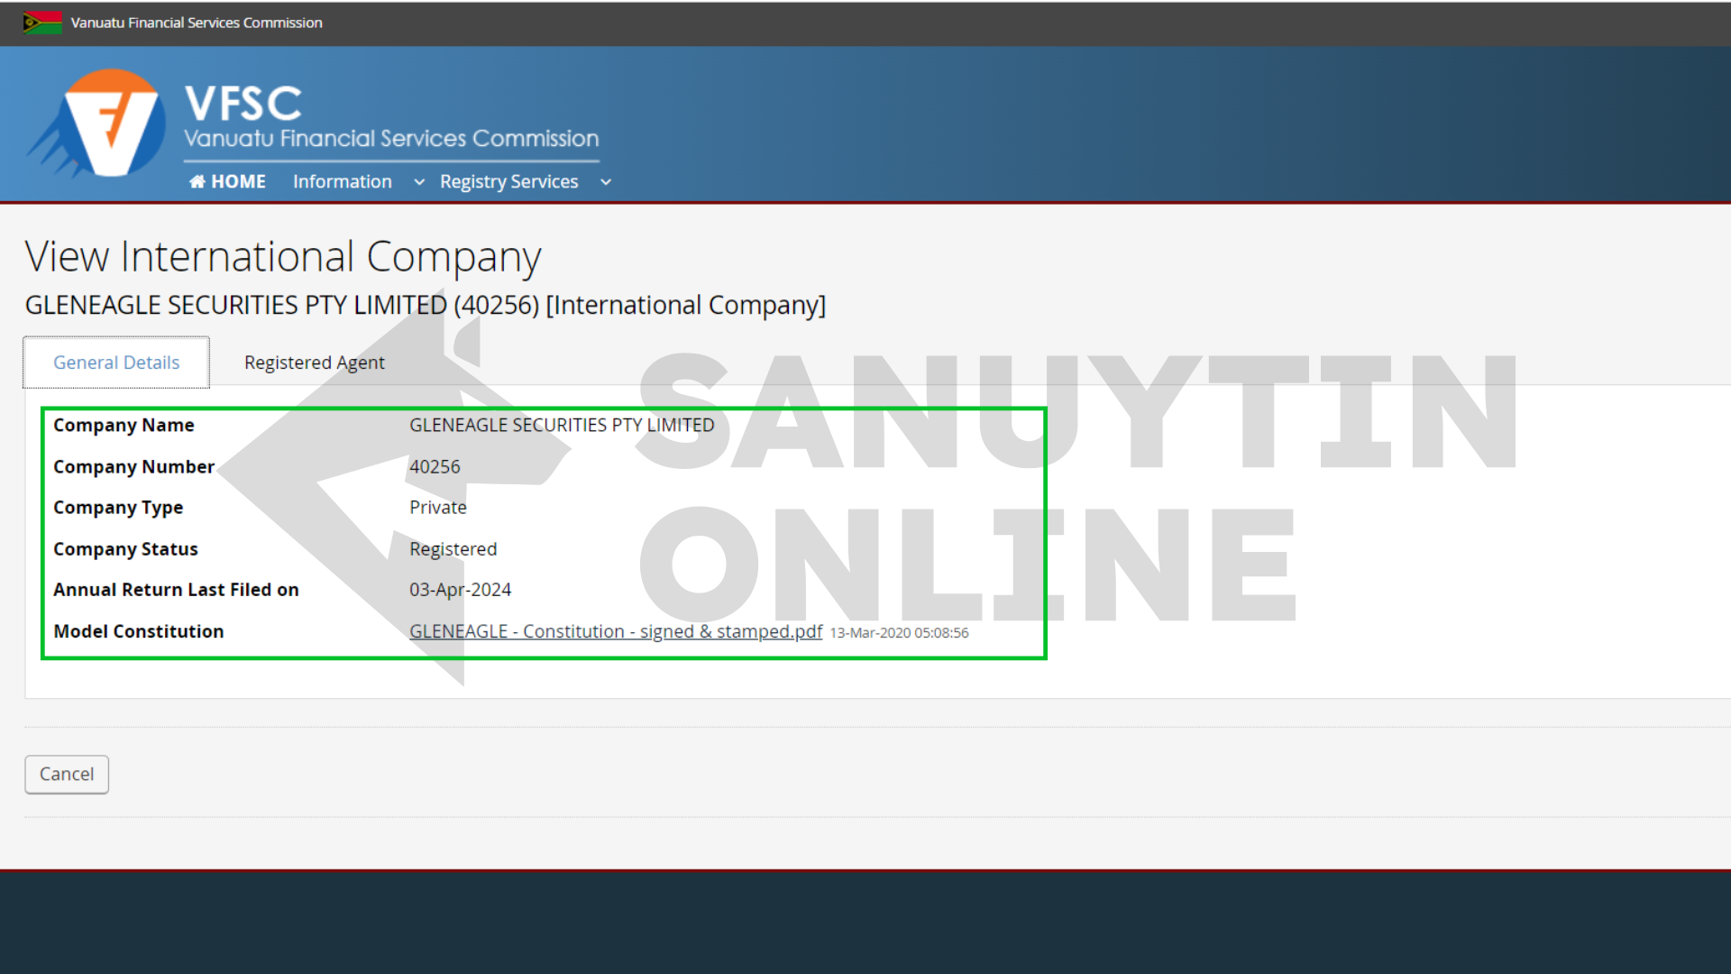Select company type value Private
The width and height of the screenshot is (1731, 974).
click(438, 507)
